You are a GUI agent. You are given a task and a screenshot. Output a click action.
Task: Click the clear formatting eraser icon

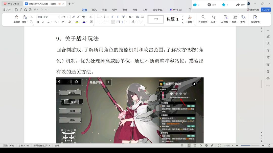tap(91, 17)
